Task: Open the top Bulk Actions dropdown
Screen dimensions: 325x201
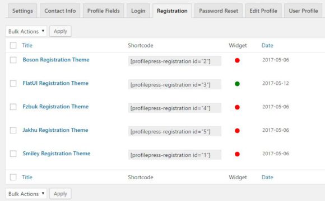Action: [x=26, y=31]
